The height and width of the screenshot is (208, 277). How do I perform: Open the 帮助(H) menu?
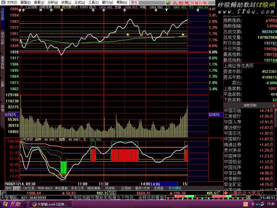click(x=122, y=2)
